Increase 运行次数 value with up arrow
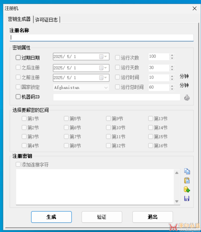 172,55
